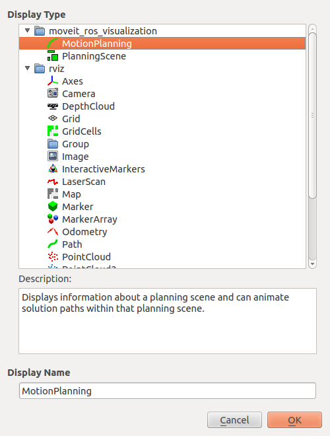Select the Group label in the list
Screen dimensions: 330x436
[75, 144]
